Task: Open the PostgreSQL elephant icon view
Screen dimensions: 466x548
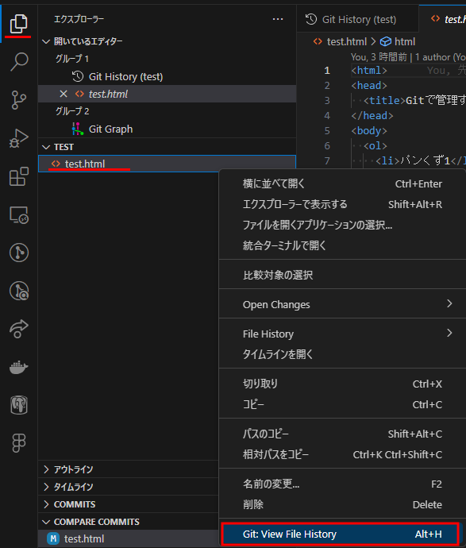Action: 19,405
